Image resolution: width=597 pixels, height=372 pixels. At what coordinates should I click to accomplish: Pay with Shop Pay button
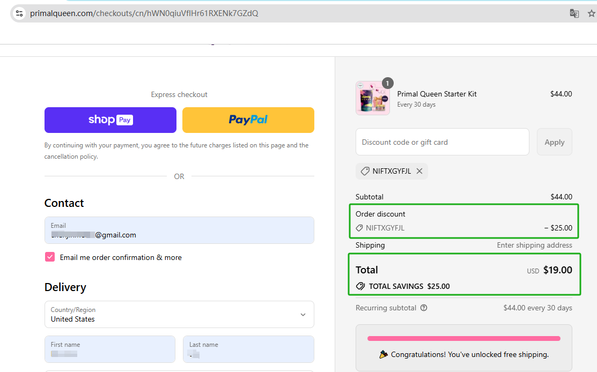(x=110, y=120)
